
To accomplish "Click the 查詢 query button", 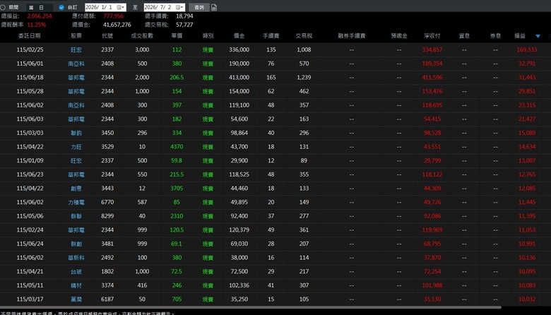I will 199,7.
